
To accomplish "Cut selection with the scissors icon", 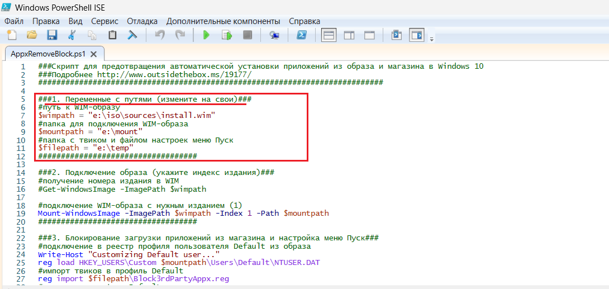I will 72,35.
